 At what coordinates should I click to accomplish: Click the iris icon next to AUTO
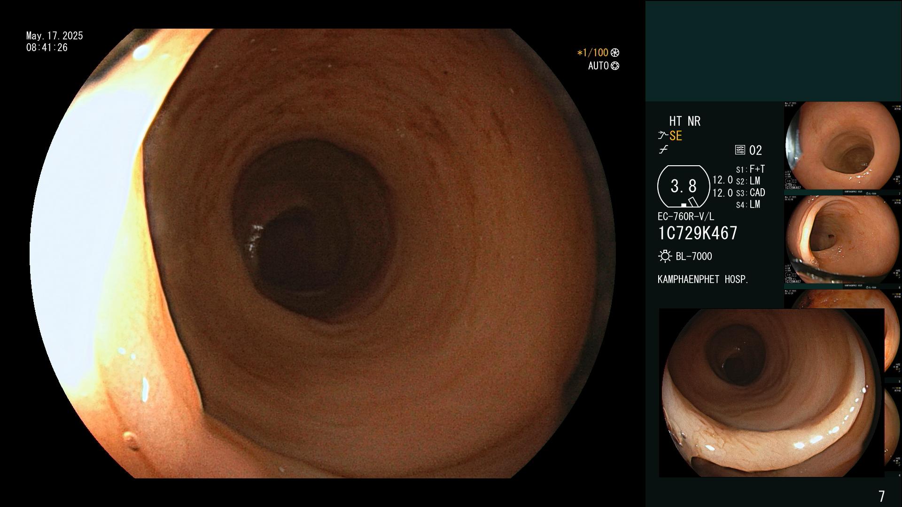614,66
